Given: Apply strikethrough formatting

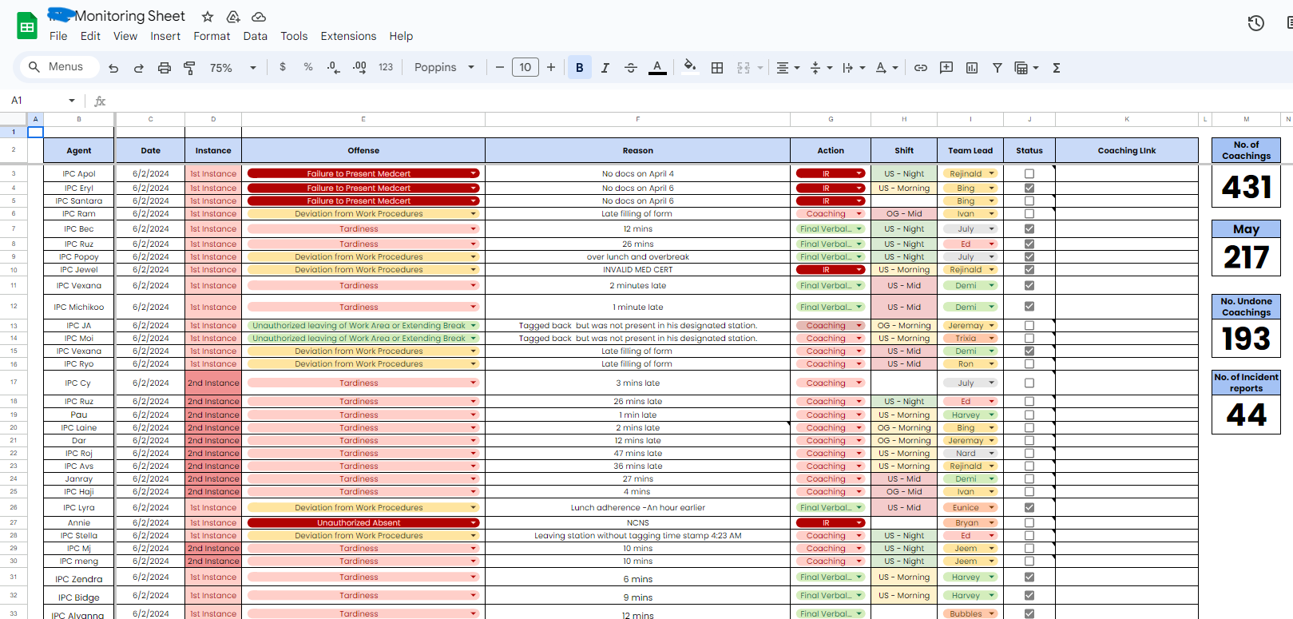Looking at the screenshot, I should click(x=631, y=68).
